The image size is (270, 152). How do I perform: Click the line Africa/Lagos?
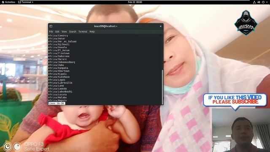point(57,80)
